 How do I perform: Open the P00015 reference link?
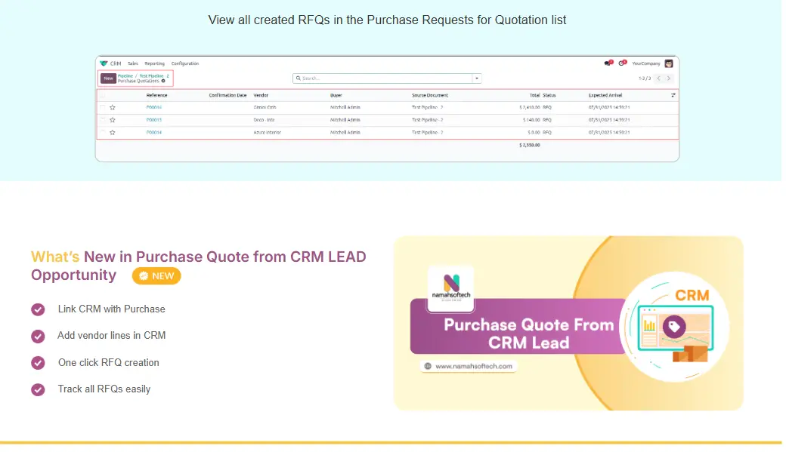click(x=154, y=120)
